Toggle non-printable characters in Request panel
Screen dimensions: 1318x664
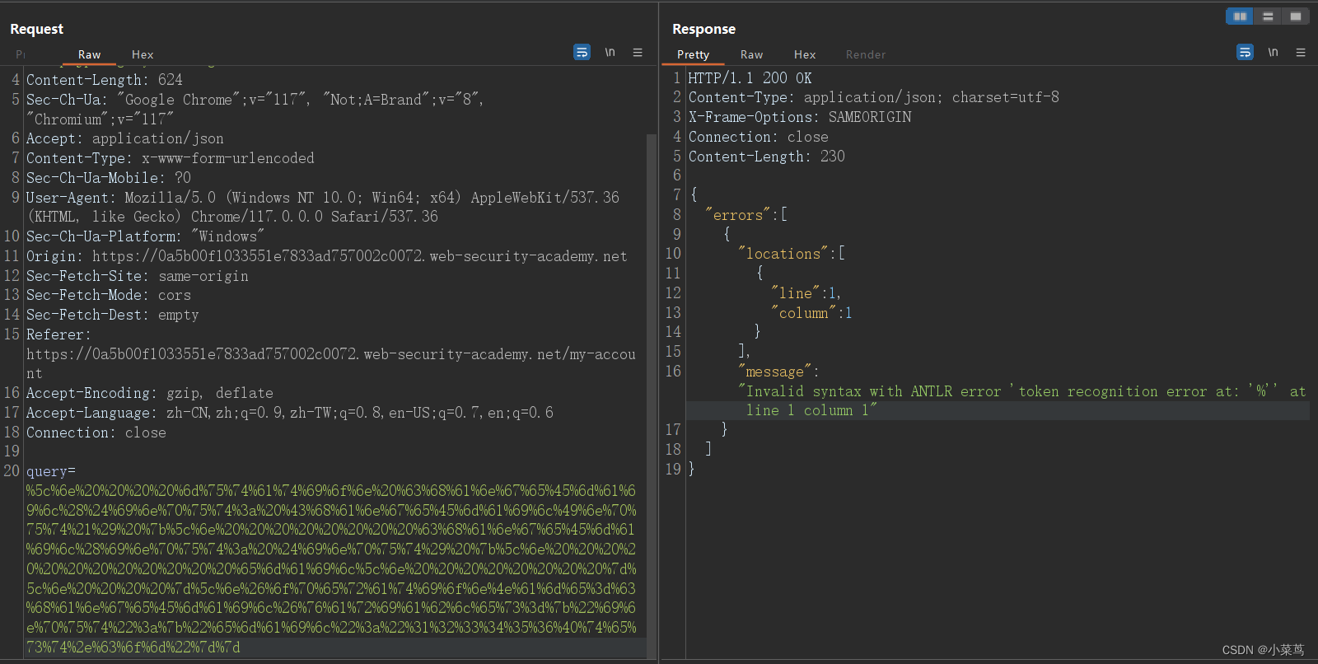(x=610, y=52)
